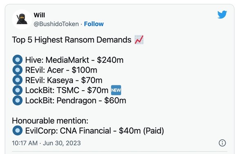This screenshot has width=238, height=154.
Task: Select the bullet beside Hive MediaMarkt
Action: pyautogui.click(x=18, y=60)
